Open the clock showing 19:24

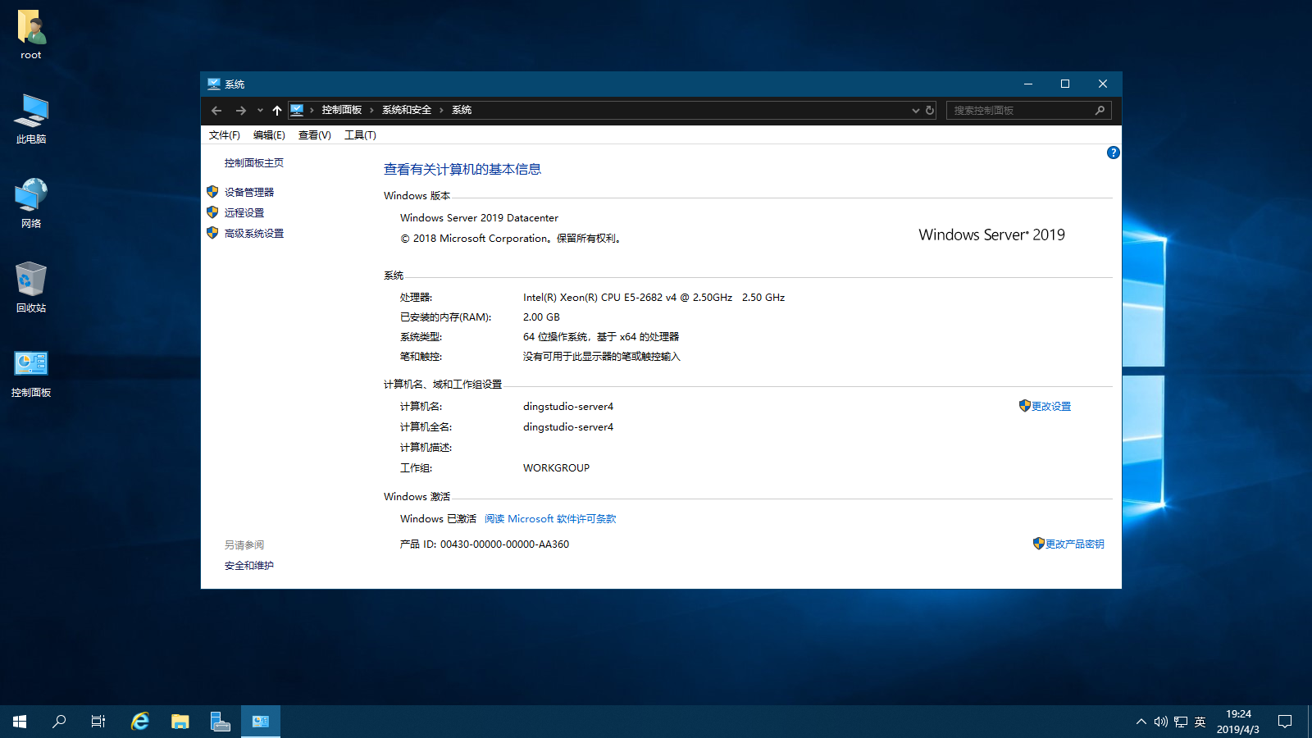(x=1238, y=722)
